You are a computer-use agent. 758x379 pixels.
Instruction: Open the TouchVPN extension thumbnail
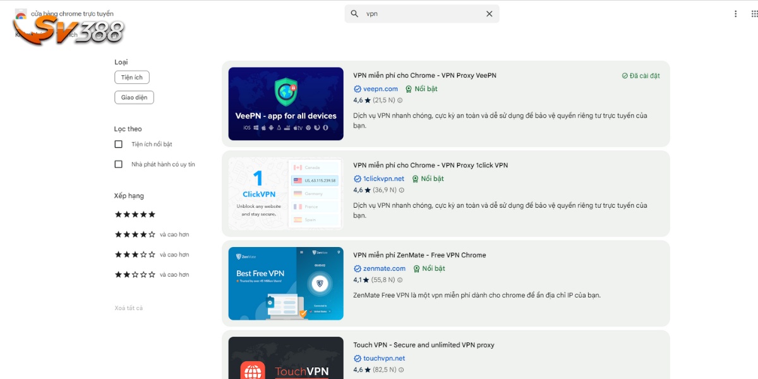pos(286,358)
